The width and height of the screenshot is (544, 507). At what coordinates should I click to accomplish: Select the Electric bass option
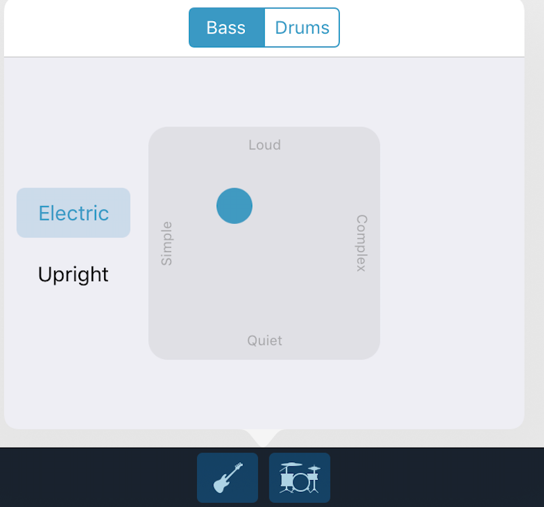73,213
